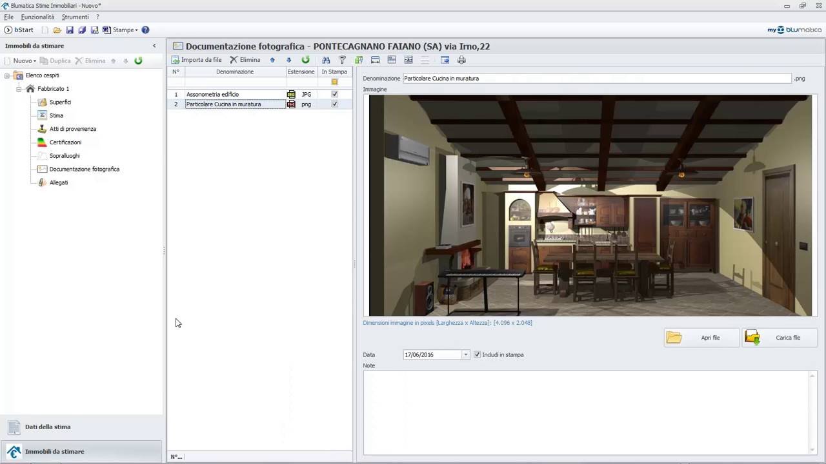
Task: Select the Stima sigma icon
Action: pos(42,115)
